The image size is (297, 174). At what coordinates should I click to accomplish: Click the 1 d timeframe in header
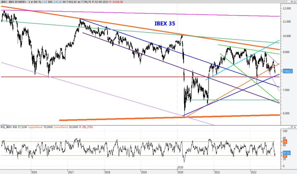[x=30, y=2]
